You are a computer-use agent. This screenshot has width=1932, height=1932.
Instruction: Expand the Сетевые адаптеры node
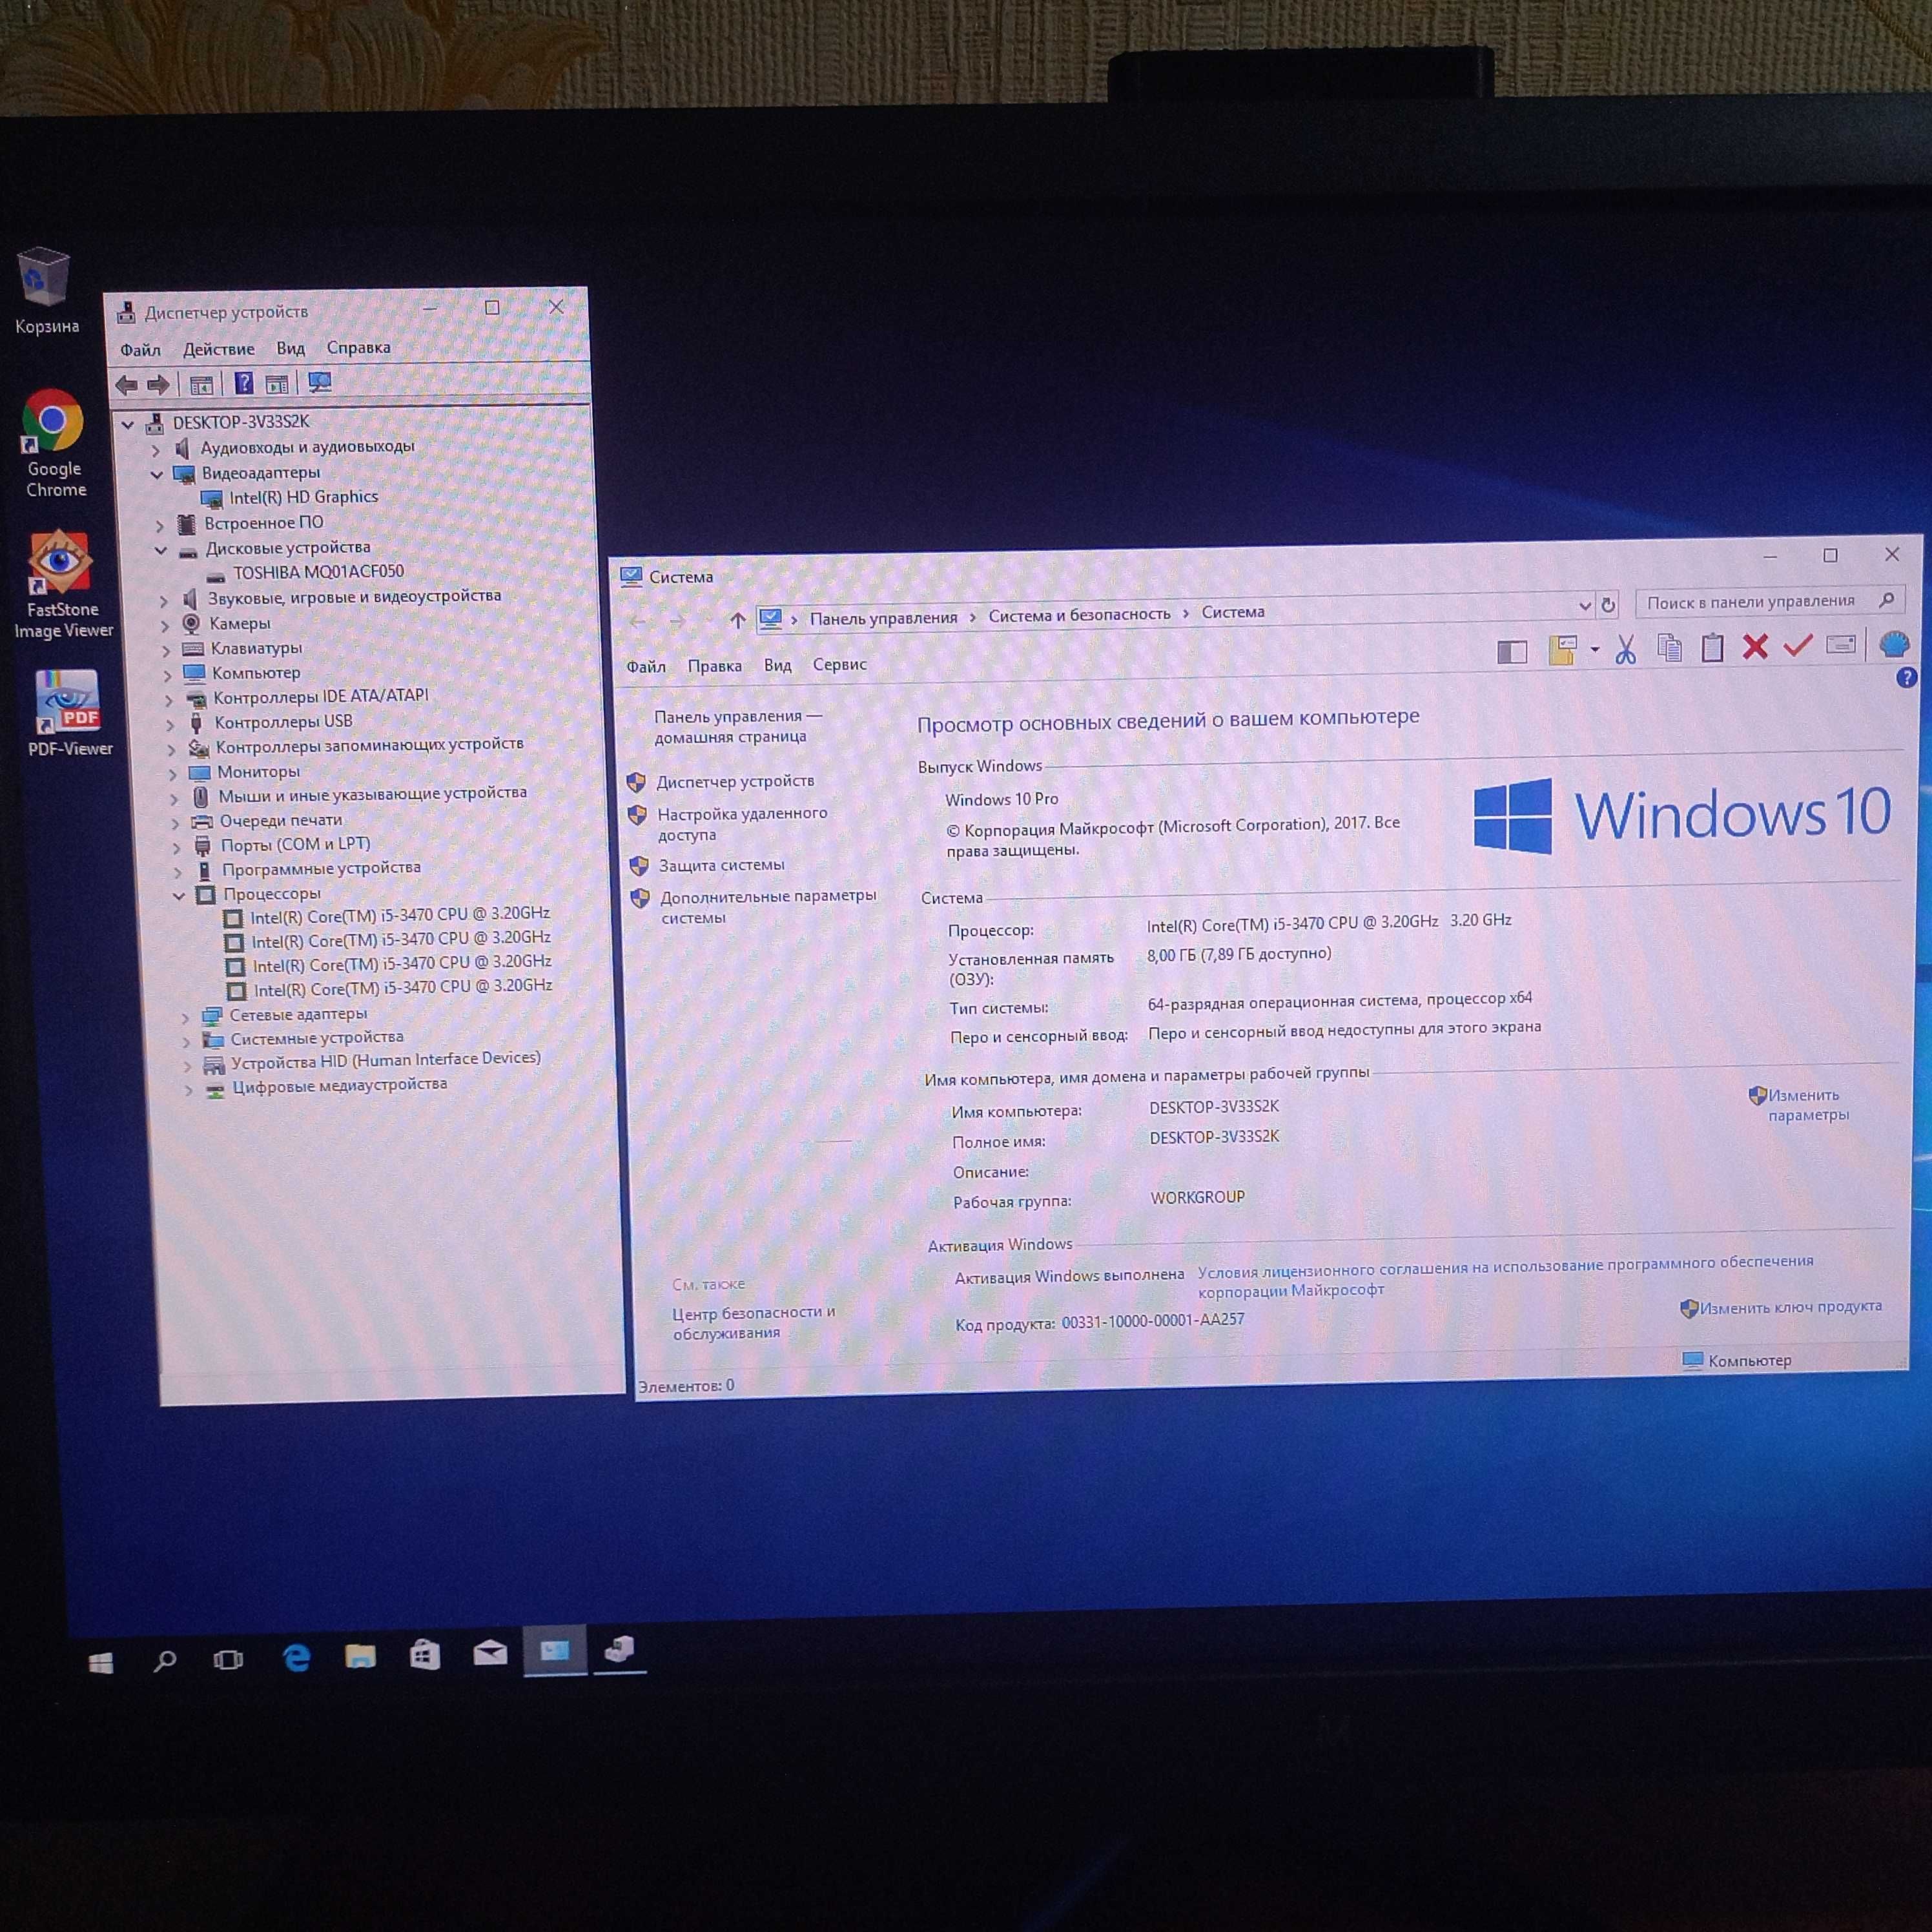tap(185, 1017)
